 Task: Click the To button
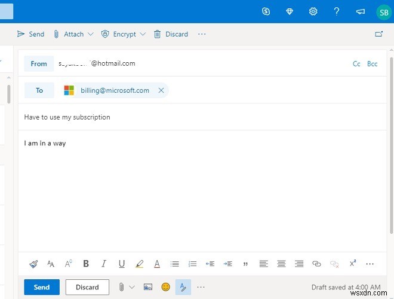click(39, 90)
